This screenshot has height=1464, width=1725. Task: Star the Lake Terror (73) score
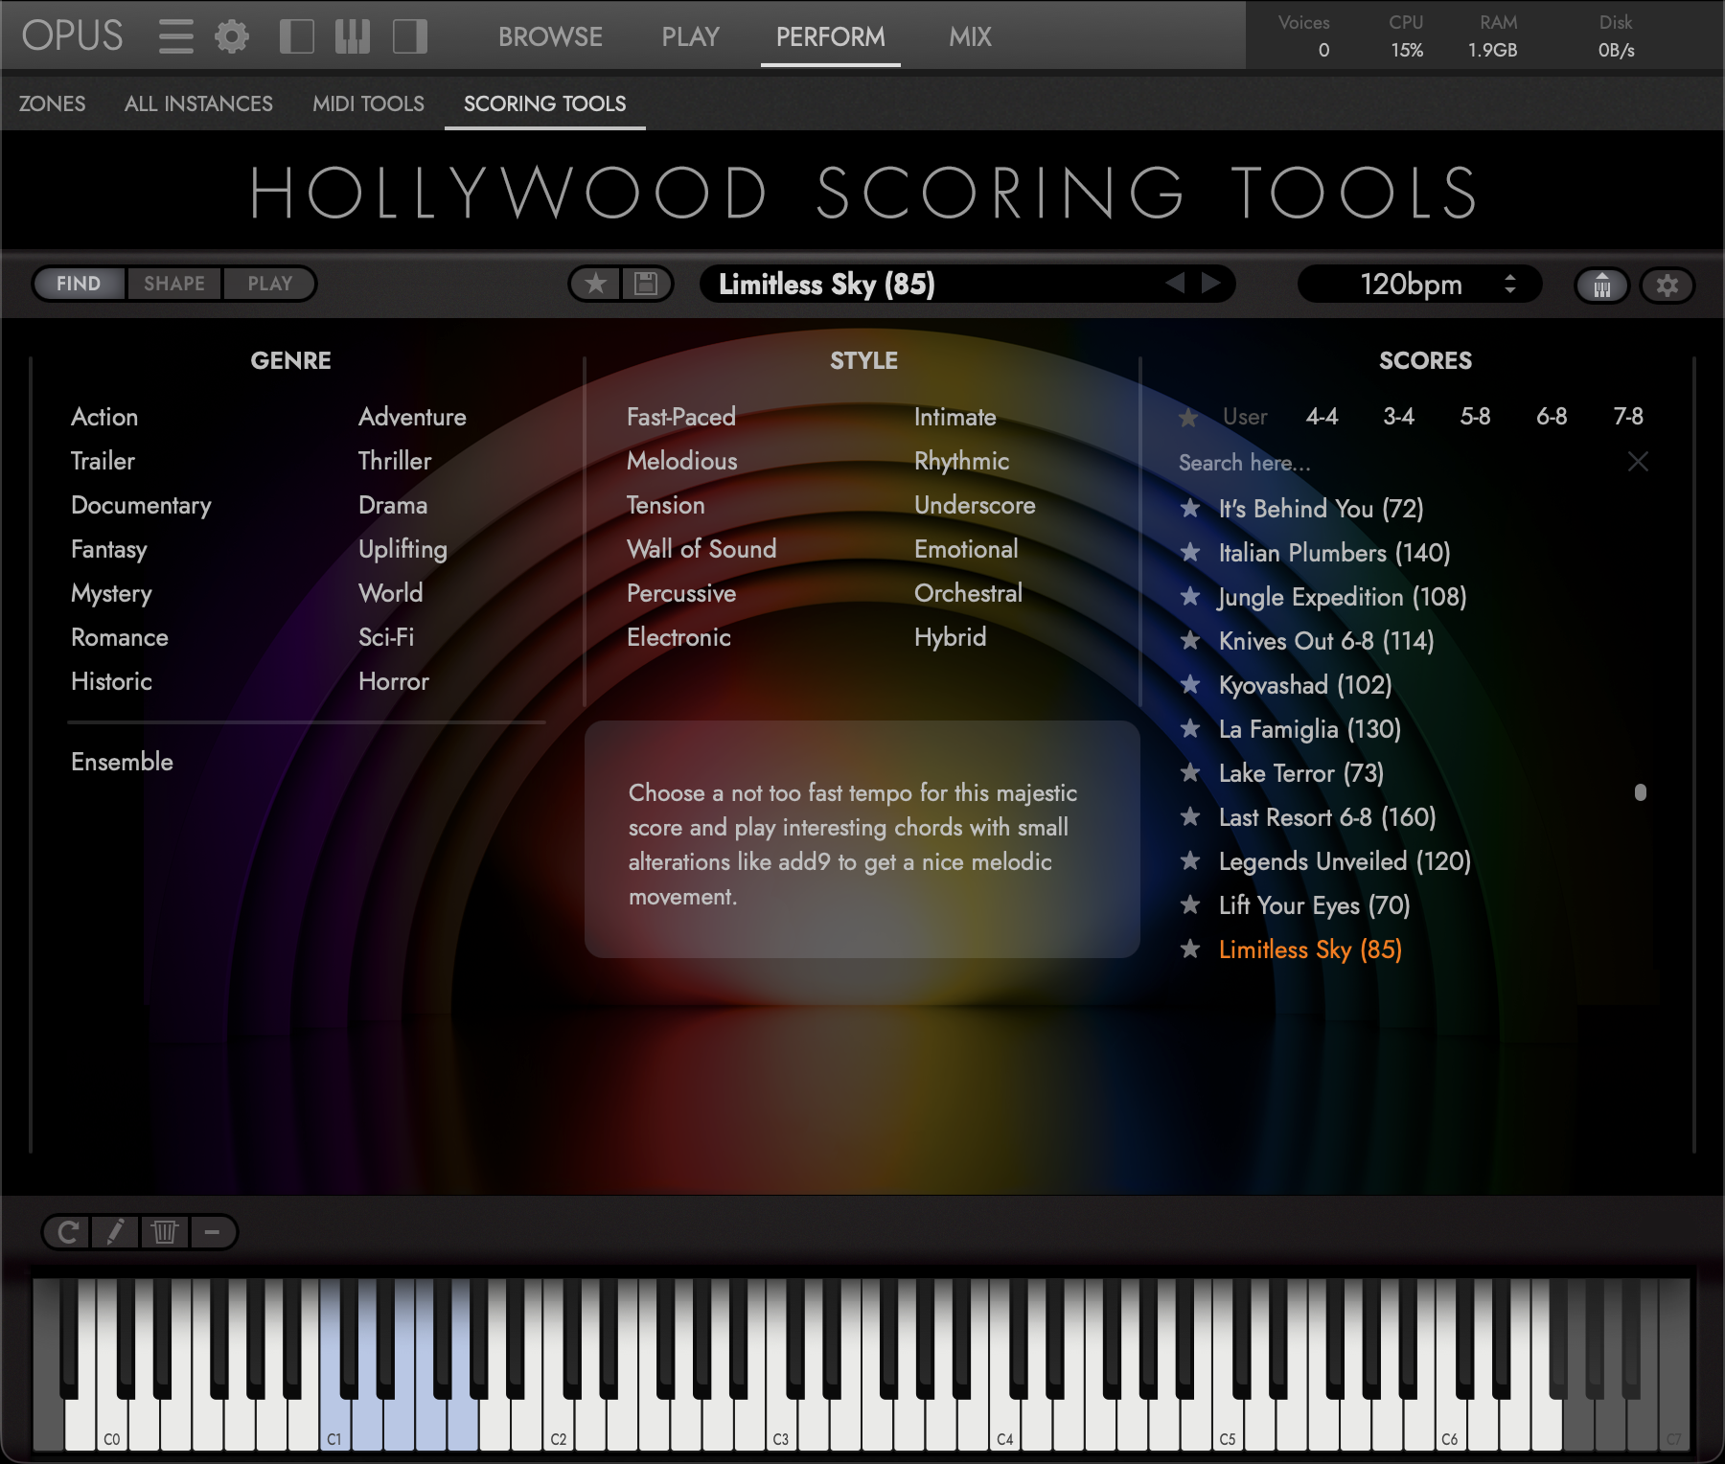[1190, 772]
